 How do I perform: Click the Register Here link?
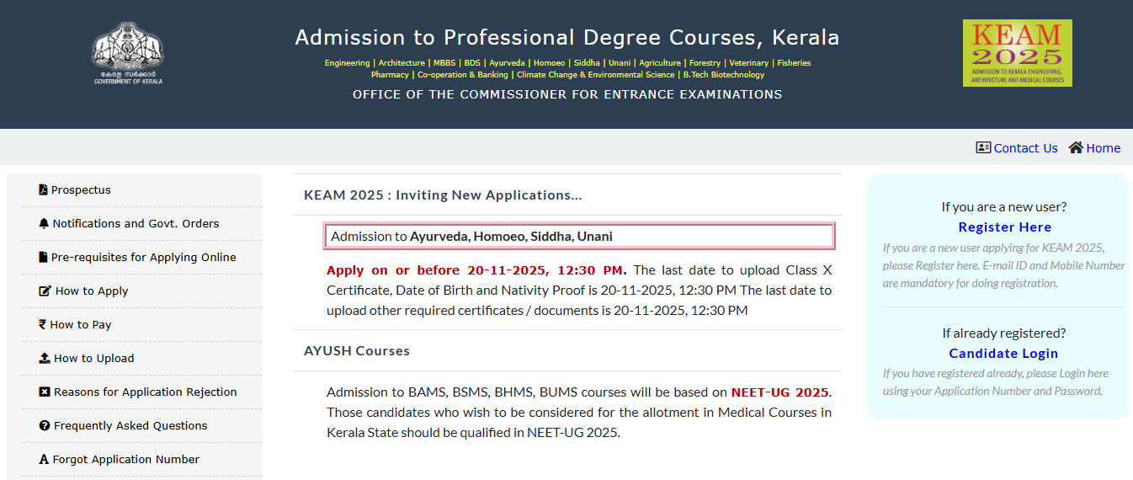tap(1004, 227)
